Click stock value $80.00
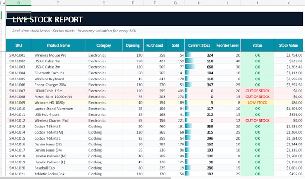The height and width of the screenshot is (179, 305). [288, 103]
